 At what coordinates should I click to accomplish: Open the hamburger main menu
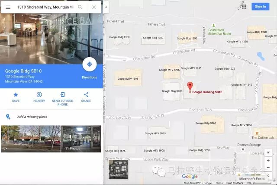point(8,7)
